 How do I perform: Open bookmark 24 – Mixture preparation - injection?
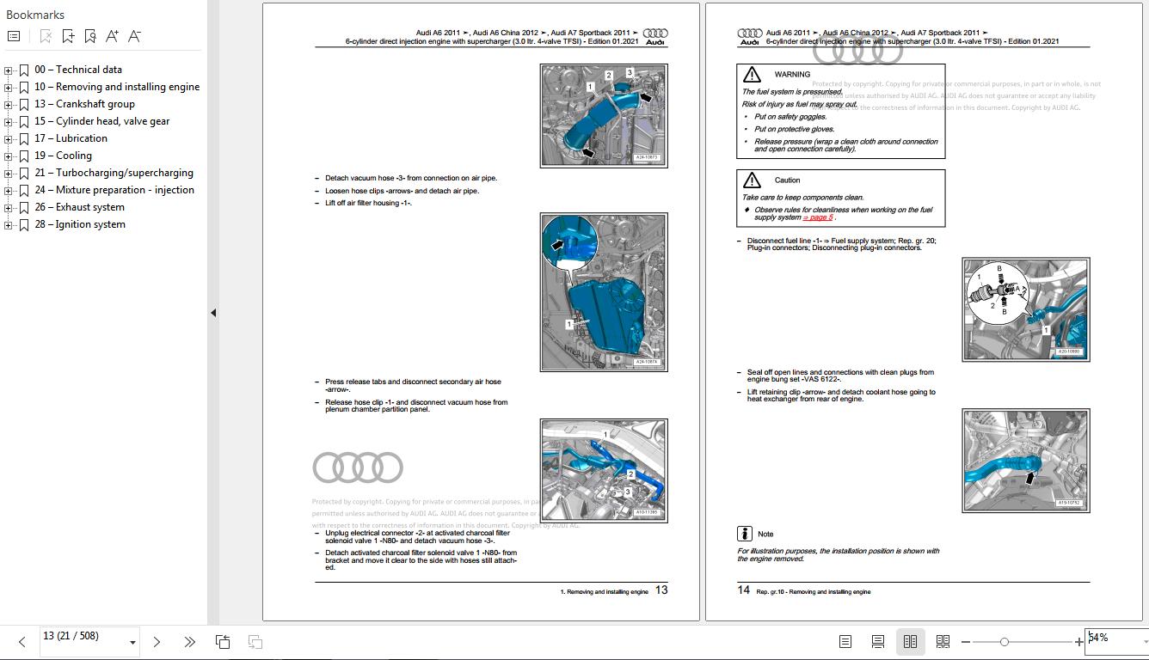click(x=114, y=190)
